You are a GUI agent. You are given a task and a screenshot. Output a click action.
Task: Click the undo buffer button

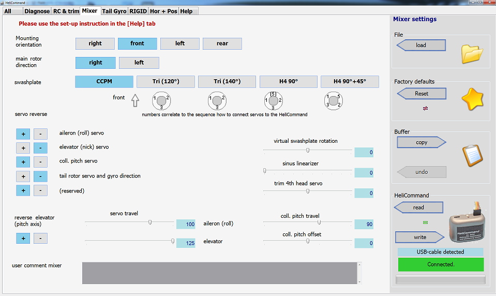(422, 172)
